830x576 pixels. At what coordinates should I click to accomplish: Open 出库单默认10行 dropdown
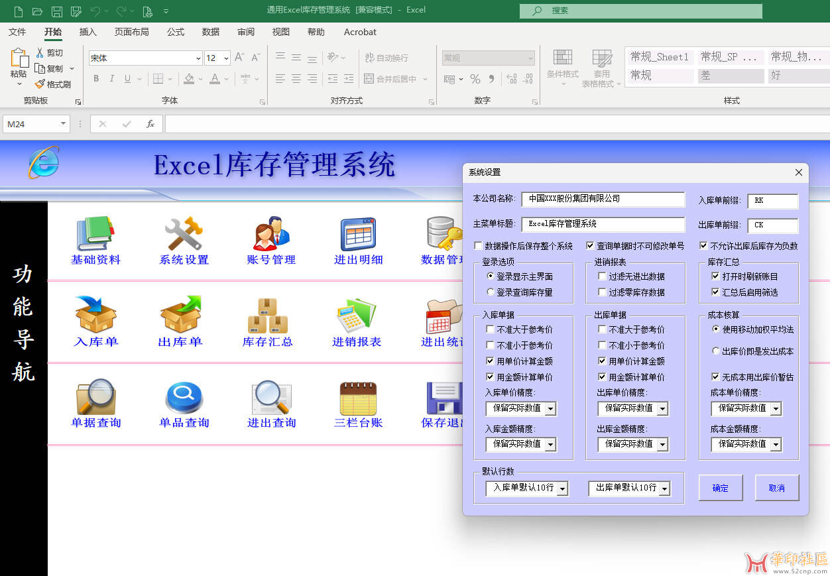tap(664, 489)
